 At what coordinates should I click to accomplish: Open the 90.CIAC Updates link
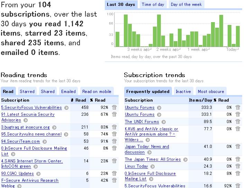[18, 173]
